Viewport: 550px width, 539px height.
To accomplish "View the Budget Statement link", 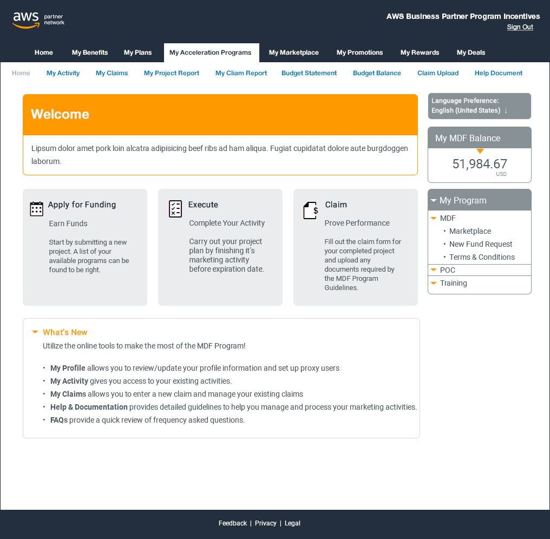I will tap(309, 73).
